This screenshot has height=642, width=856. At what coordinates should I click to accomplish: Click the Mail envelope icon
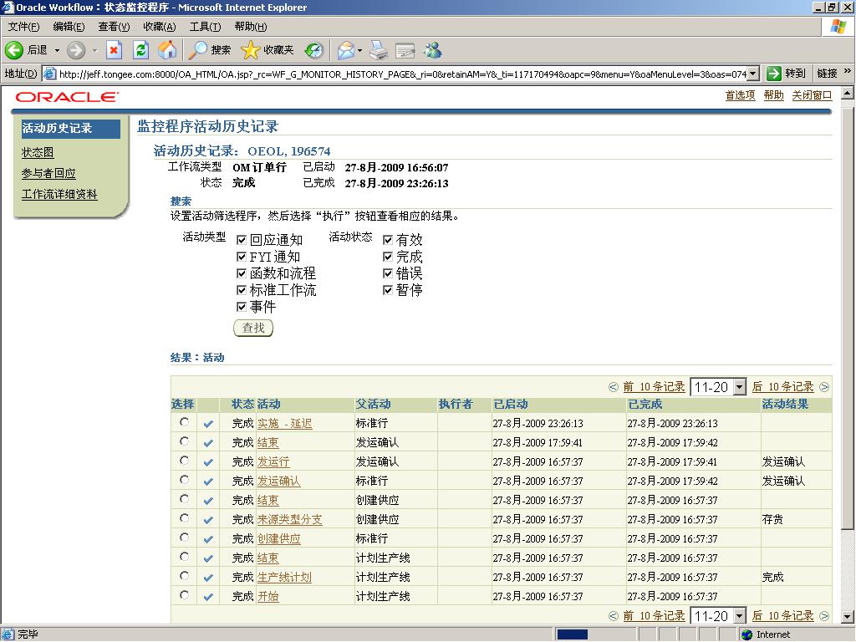click(x=345, y=50)
